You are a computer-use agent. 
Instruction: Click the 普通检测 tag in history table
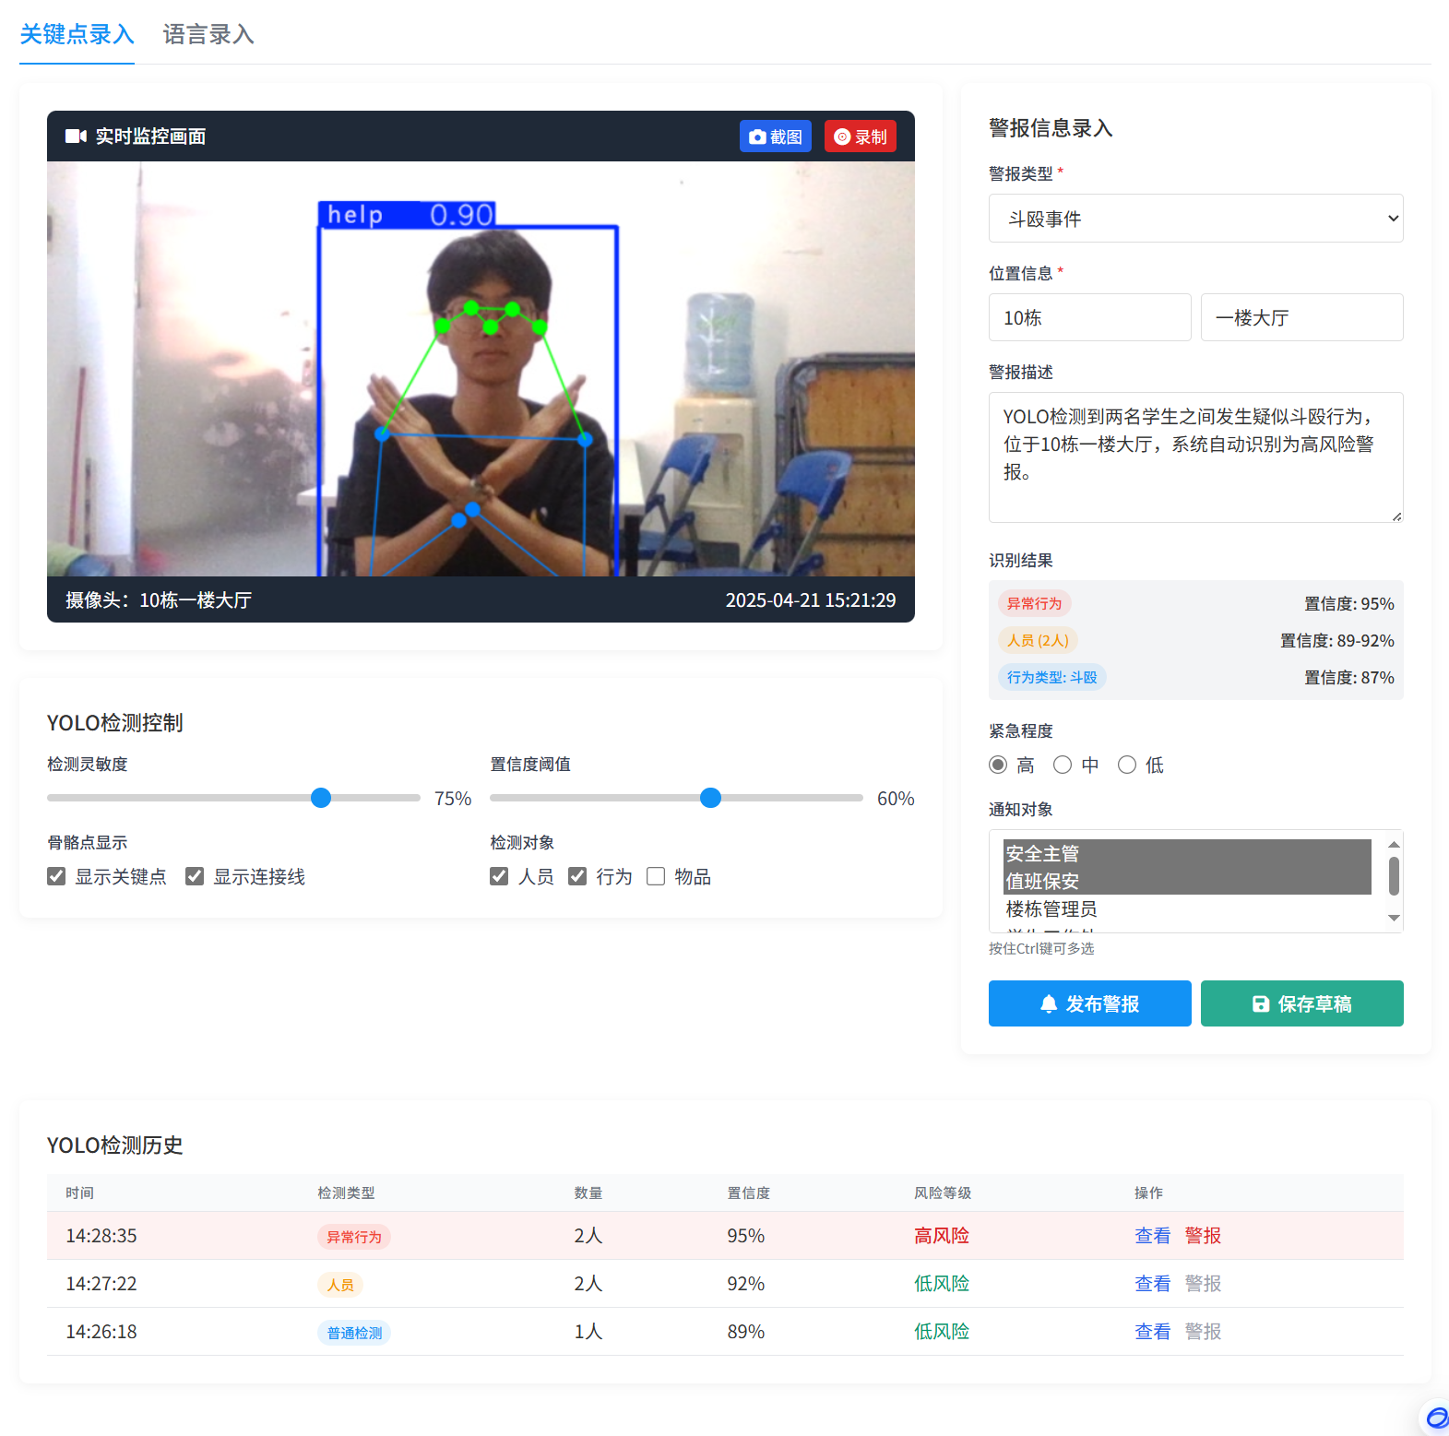point(354,1333)
